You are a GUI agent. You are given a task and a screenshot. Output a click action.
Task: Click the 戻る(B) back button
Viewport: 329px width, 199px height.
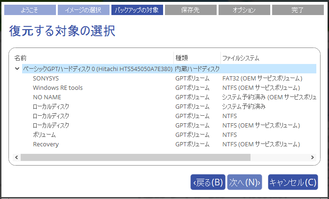point(208,182)
